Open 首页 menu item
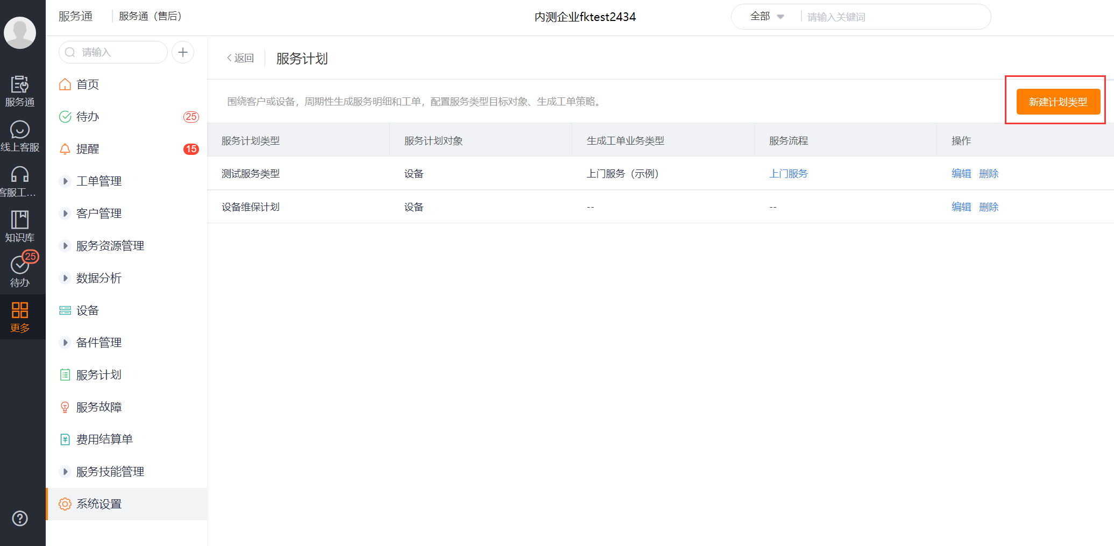This screenshot has width=1114, height=546. pyautogui.click(x=127, y=84)
